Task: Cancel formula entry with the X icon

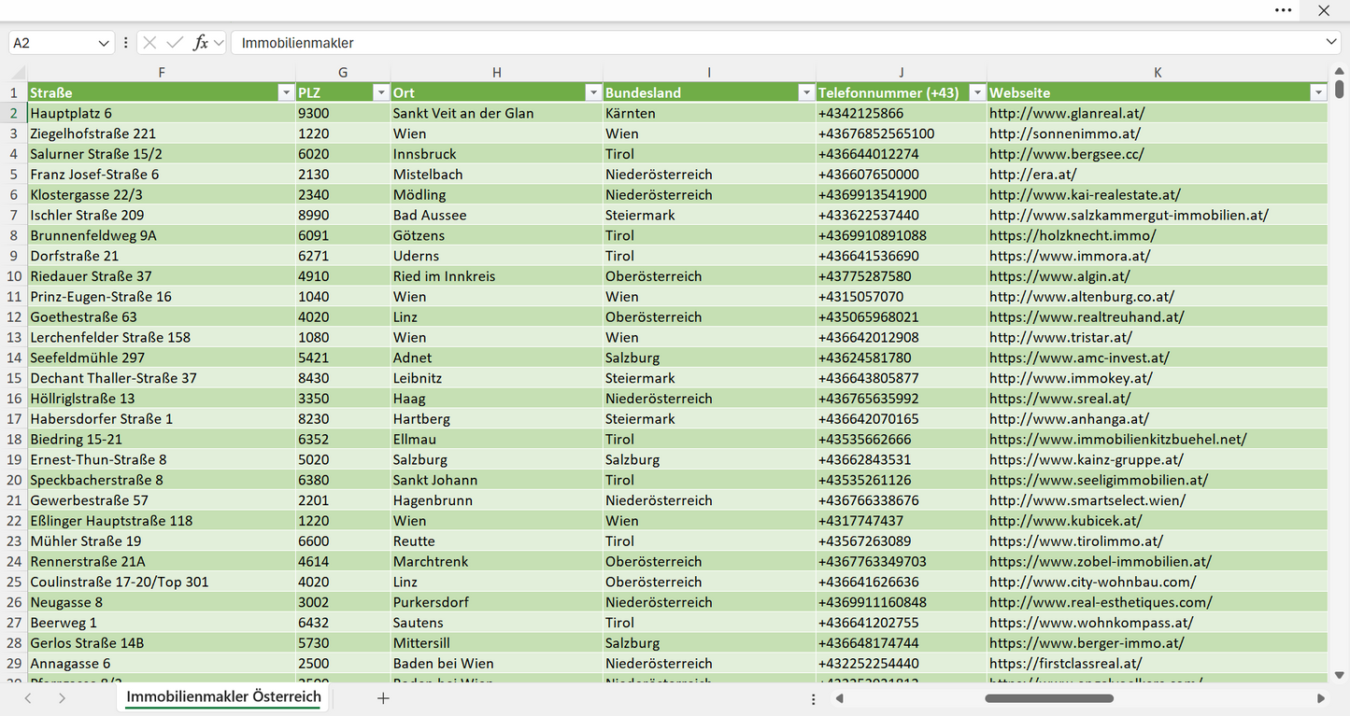Action: 149,43
